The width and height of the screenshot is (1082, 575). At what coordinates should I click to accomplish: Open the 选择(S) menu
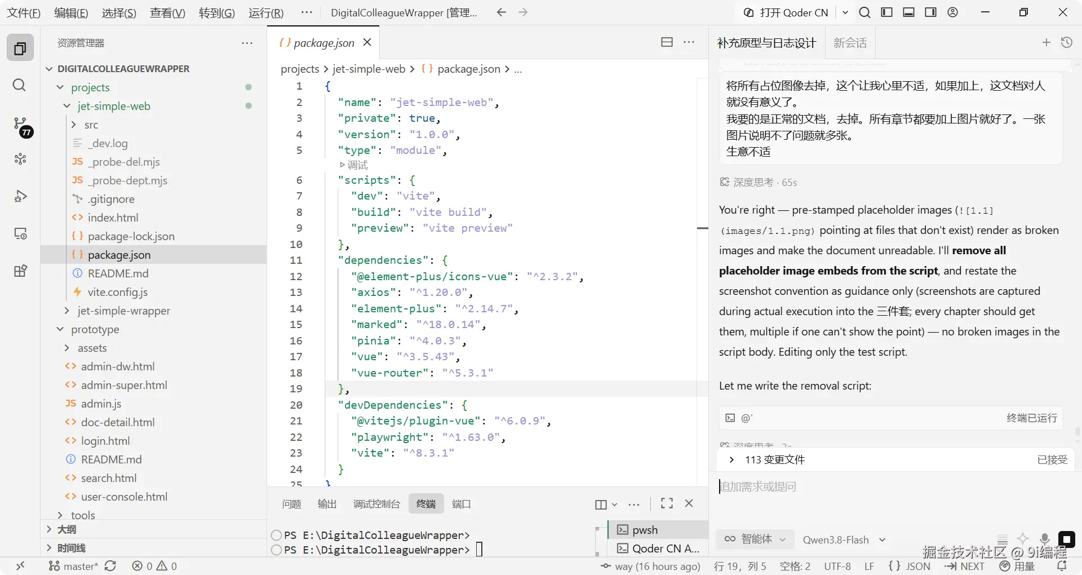click(x=119, y=13)
